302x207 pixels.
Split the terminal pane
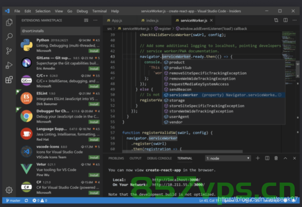tap(267, 158)
